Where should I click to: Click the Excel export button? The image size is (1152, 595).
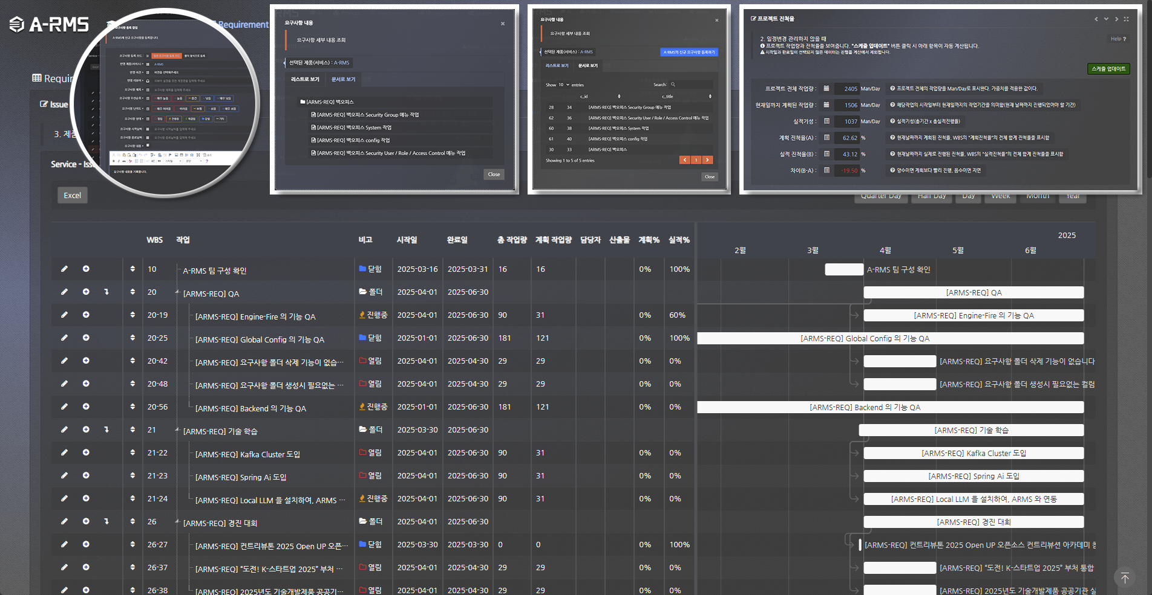[x=72, y=195]
